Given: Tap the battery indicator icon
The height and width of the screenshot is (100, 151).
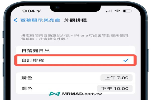Looking at the screenshot, I should 127,11.
